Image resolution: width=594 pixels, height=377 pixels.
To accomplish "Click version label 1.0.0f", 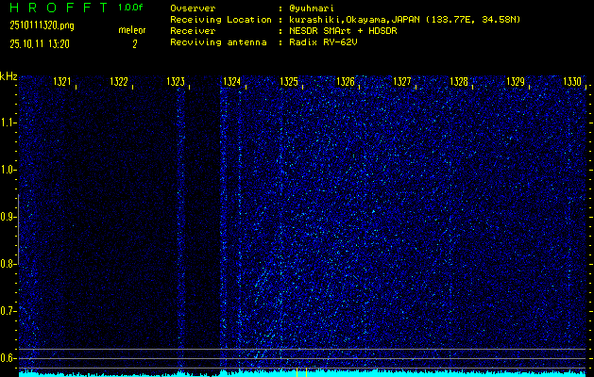I will point(130,8).
